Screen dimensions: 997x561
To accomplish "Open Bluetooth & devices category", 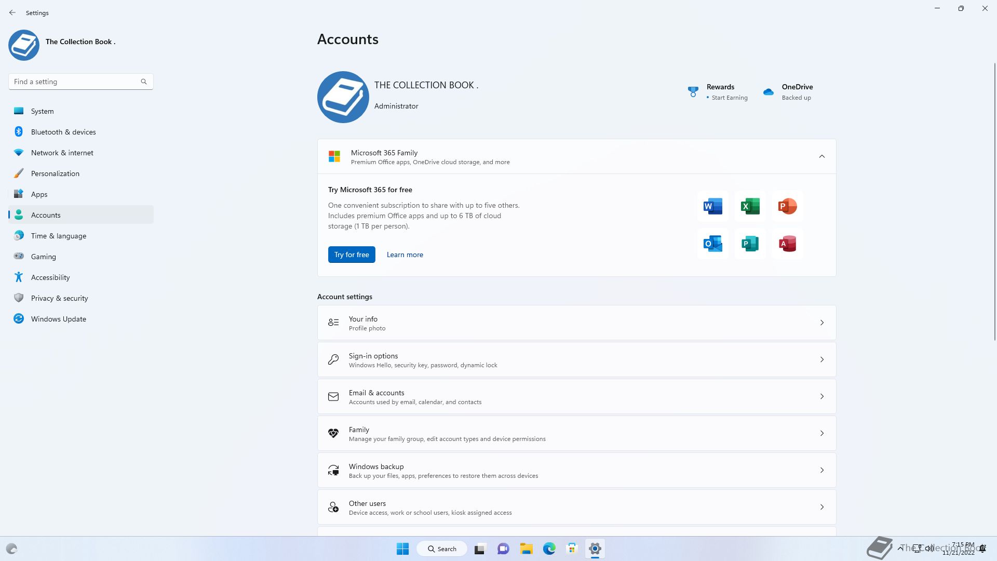I will click(x=81, y=132).
